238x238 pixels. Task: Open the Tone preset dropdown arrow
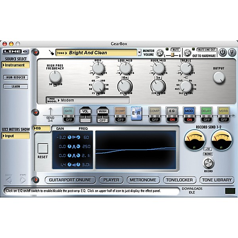tap(139, 52)
